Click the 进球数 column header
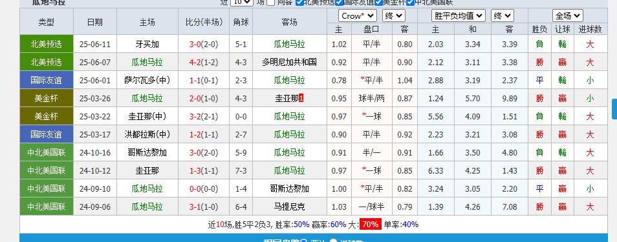 click(590, 29)
